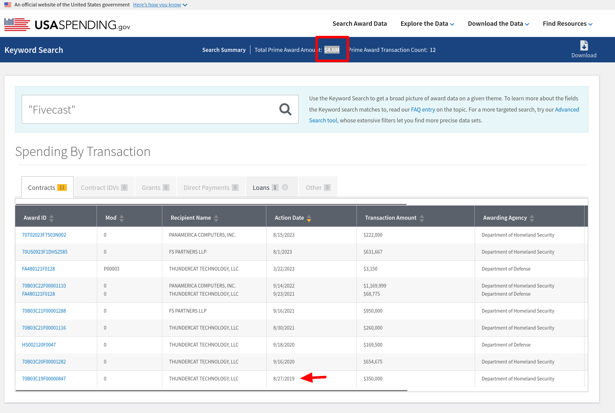Sort by Awarding Agency column arrows
The width and height of the screenshot is (615, 413).
[532, 218]
